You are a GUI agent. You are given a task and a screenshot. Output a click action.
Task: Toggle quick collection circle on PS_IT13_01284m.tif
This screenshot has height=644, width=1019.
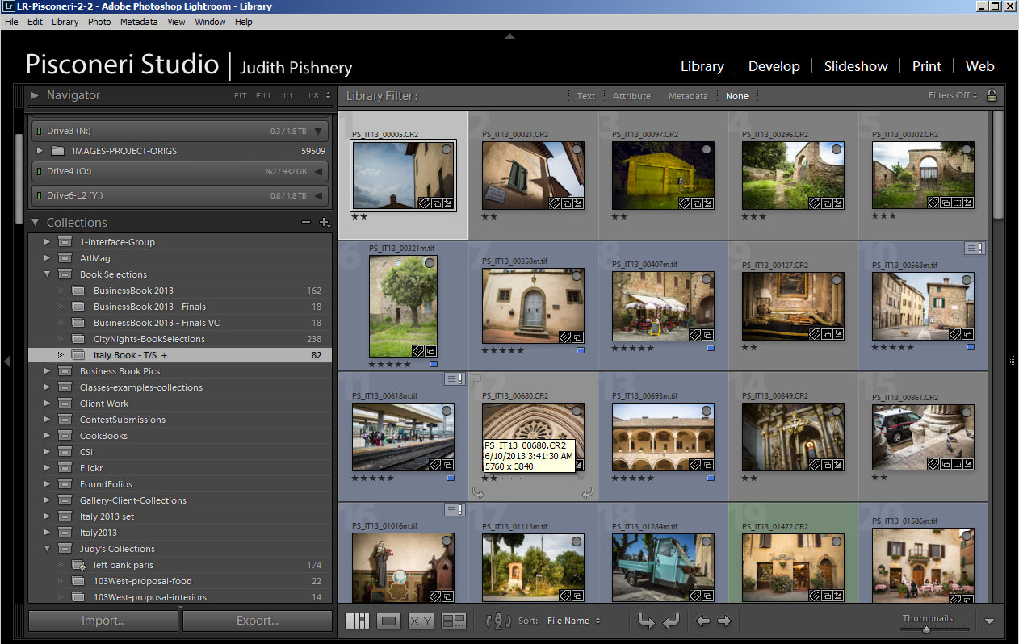pos(707,542)
